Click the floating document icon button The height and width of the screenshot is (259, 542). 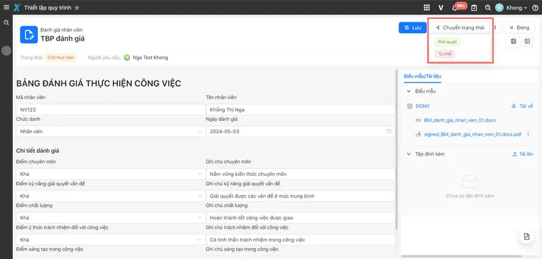pyautogui.click(x=526, y=236)
